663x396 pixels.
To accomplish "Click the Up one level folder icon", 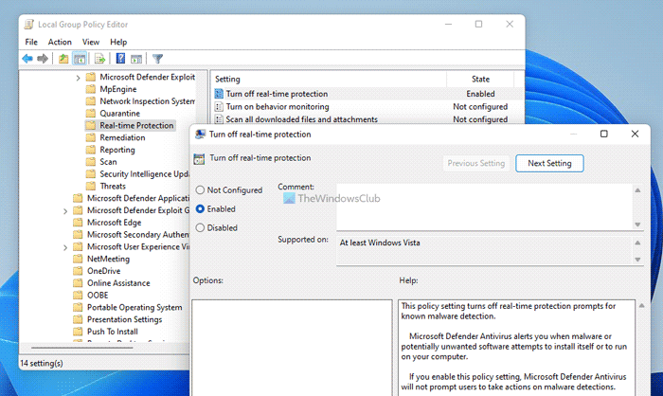I will (63, 59).
